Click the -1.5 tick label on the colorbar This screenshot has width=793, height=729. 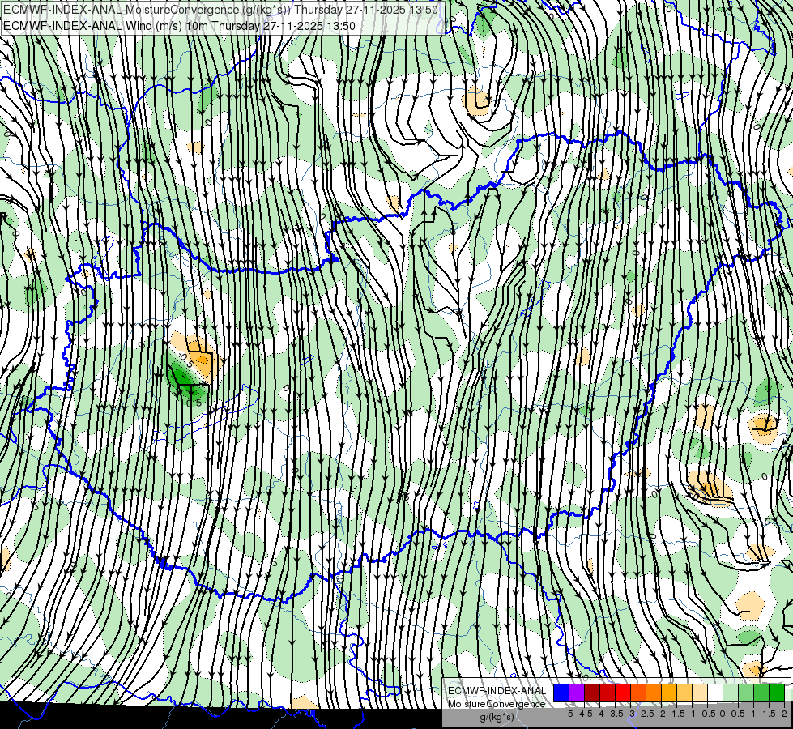676,714
